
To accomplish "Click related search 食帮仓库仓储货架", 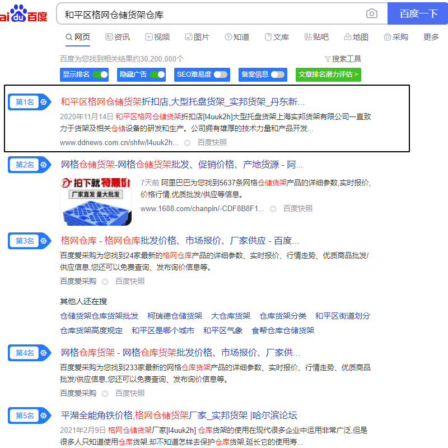I will (283, 331).
